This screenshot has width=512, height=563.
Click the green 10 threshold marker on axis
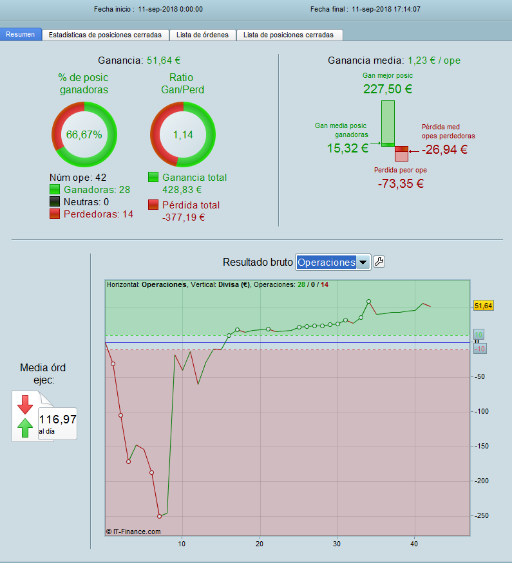479,335
